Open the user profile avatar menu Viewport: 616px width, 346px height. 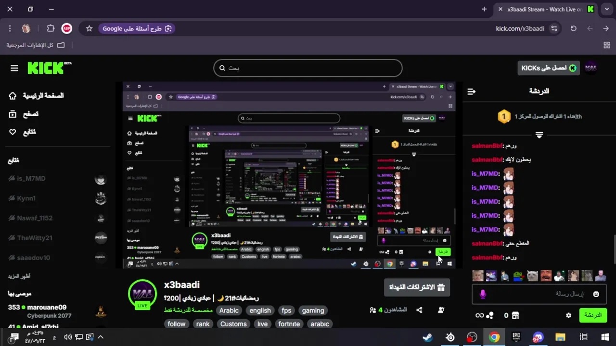[x=590, y=68]
